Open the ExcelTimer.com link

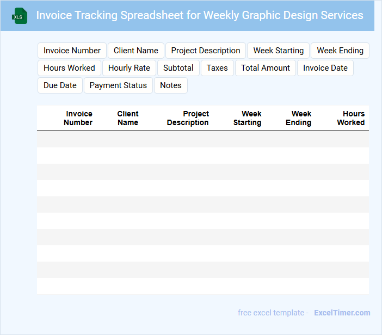point(342,313)
